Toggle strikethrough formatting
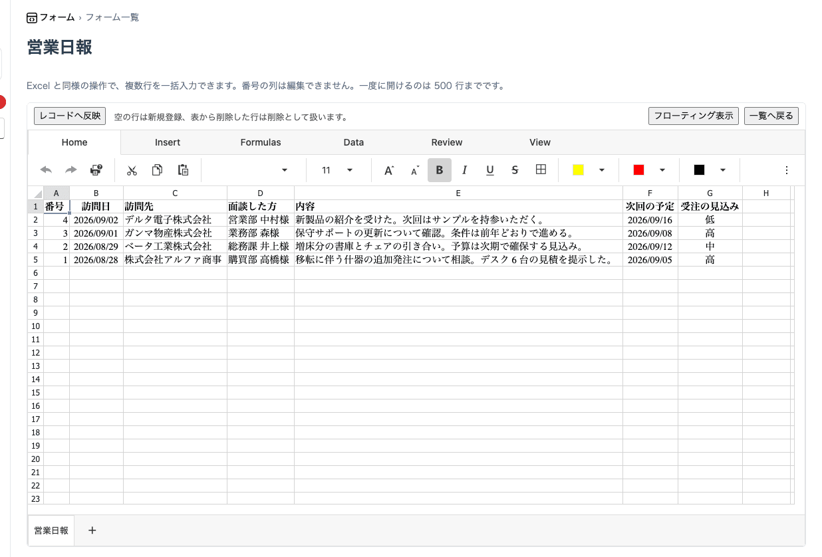 pos(515,170)
